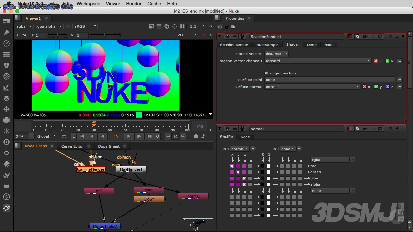Open the Channel nodes stacked-lines icon
This screenshot has height=232, width=413.
coord(6,54)
